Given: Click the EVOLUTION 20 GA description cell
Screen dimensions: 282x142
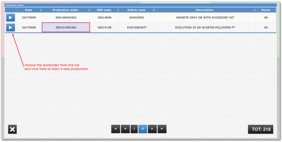Looking at the screenshot, I should click(x=204, y=27).
